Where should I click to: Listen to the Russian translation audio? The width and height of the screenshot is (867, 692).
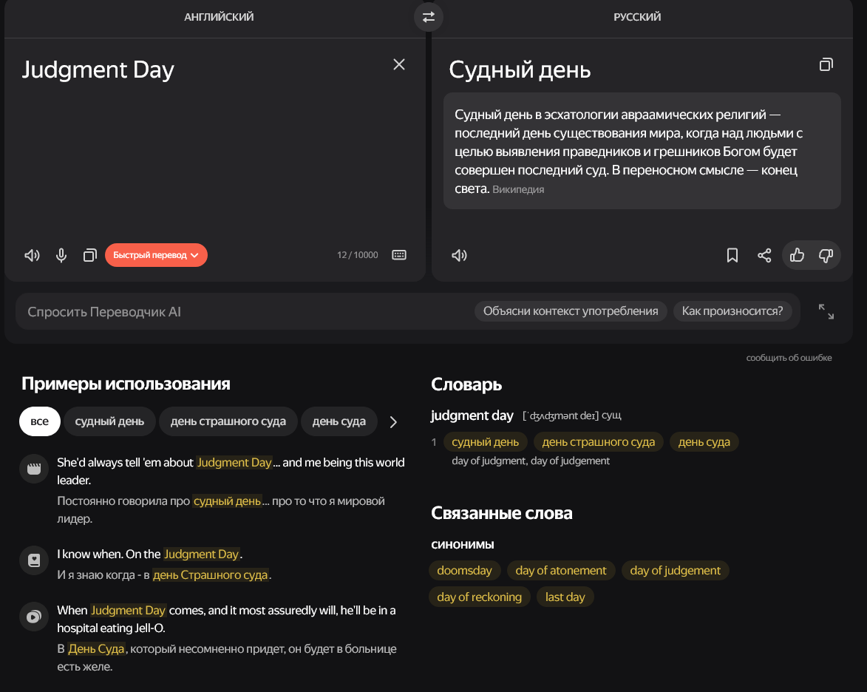(460, 255)
